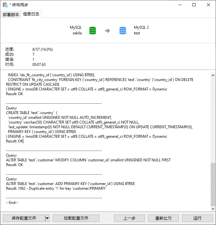Go back with the 上一步 button
The image size is (216, 225).
click(x=130, y=218)
